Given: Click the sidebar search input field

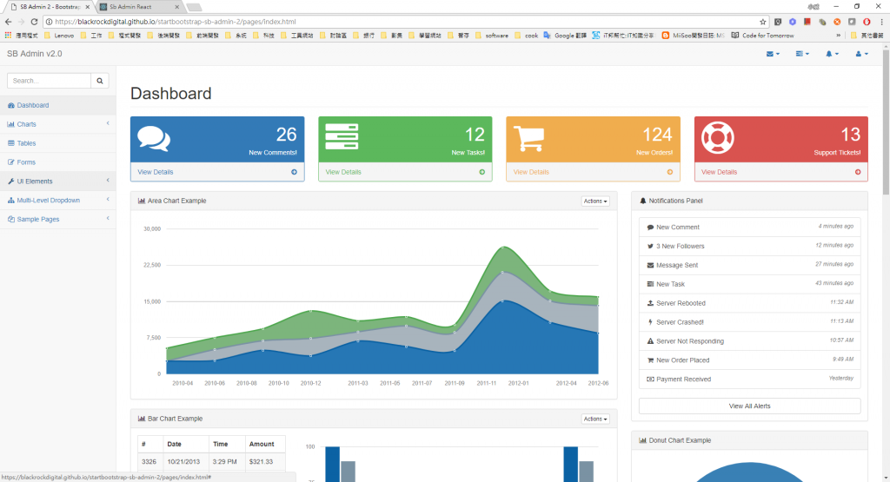Looking at the screenshot, I should tap(49, 81).
